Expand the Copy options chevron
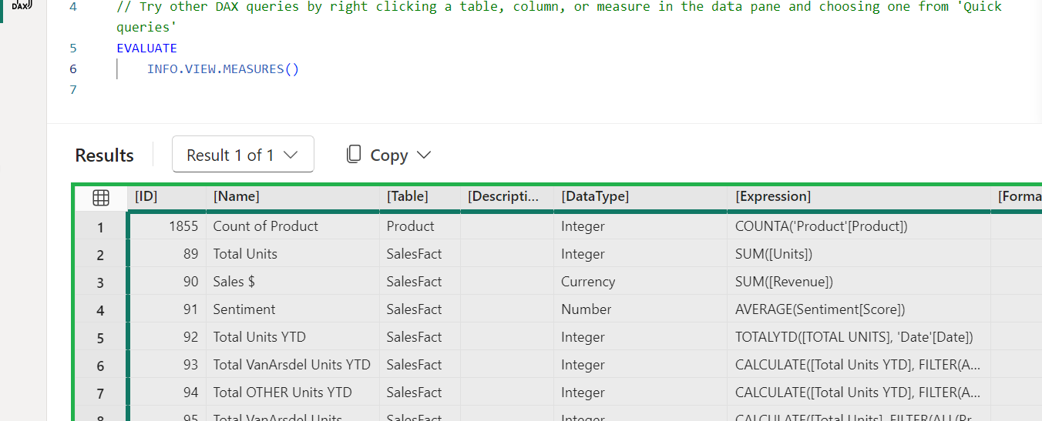The width and height of the screenshot is (1042, 421). [424, 155]
